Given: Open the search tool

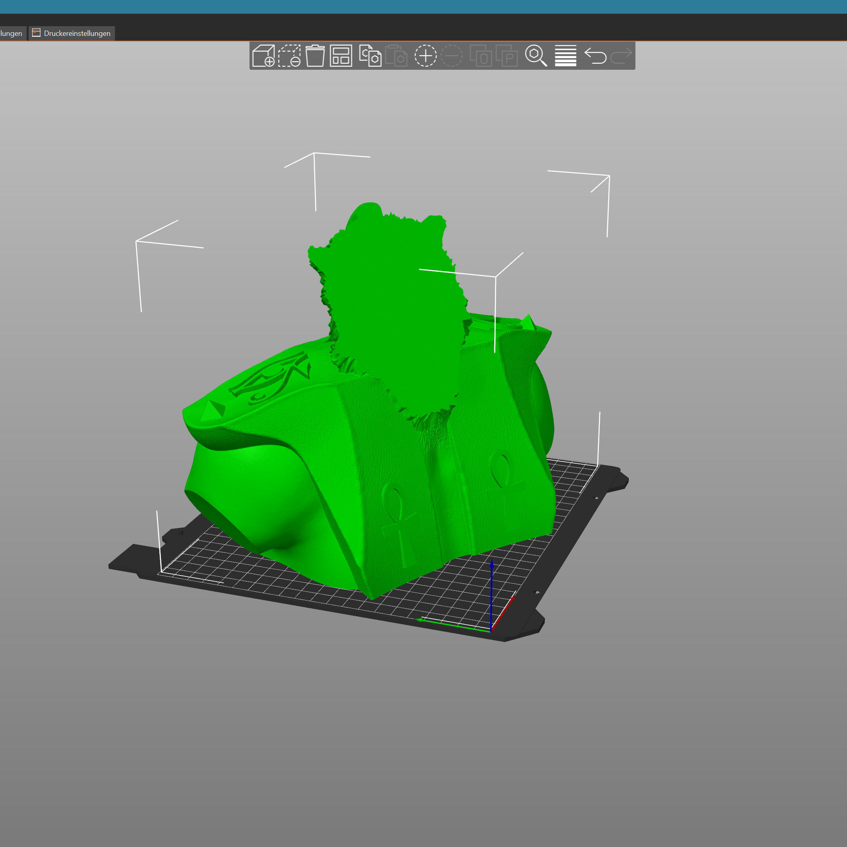Looking at the screenshot, I should (536, 56).
